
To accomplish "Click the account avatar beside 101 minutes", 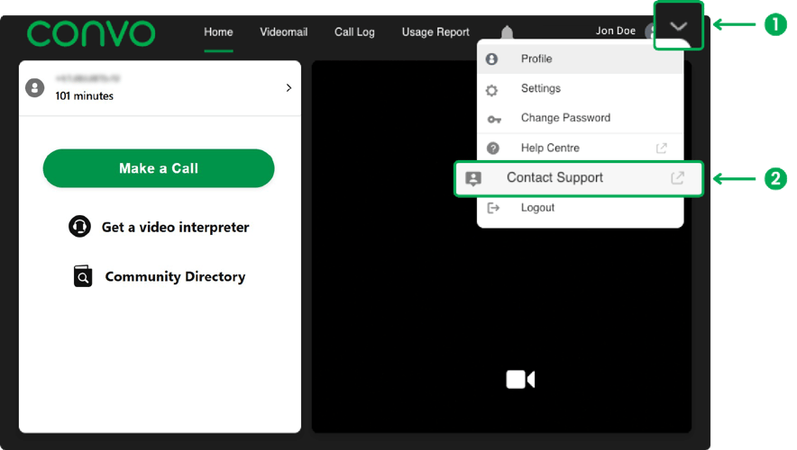I will tap(34, 87).
